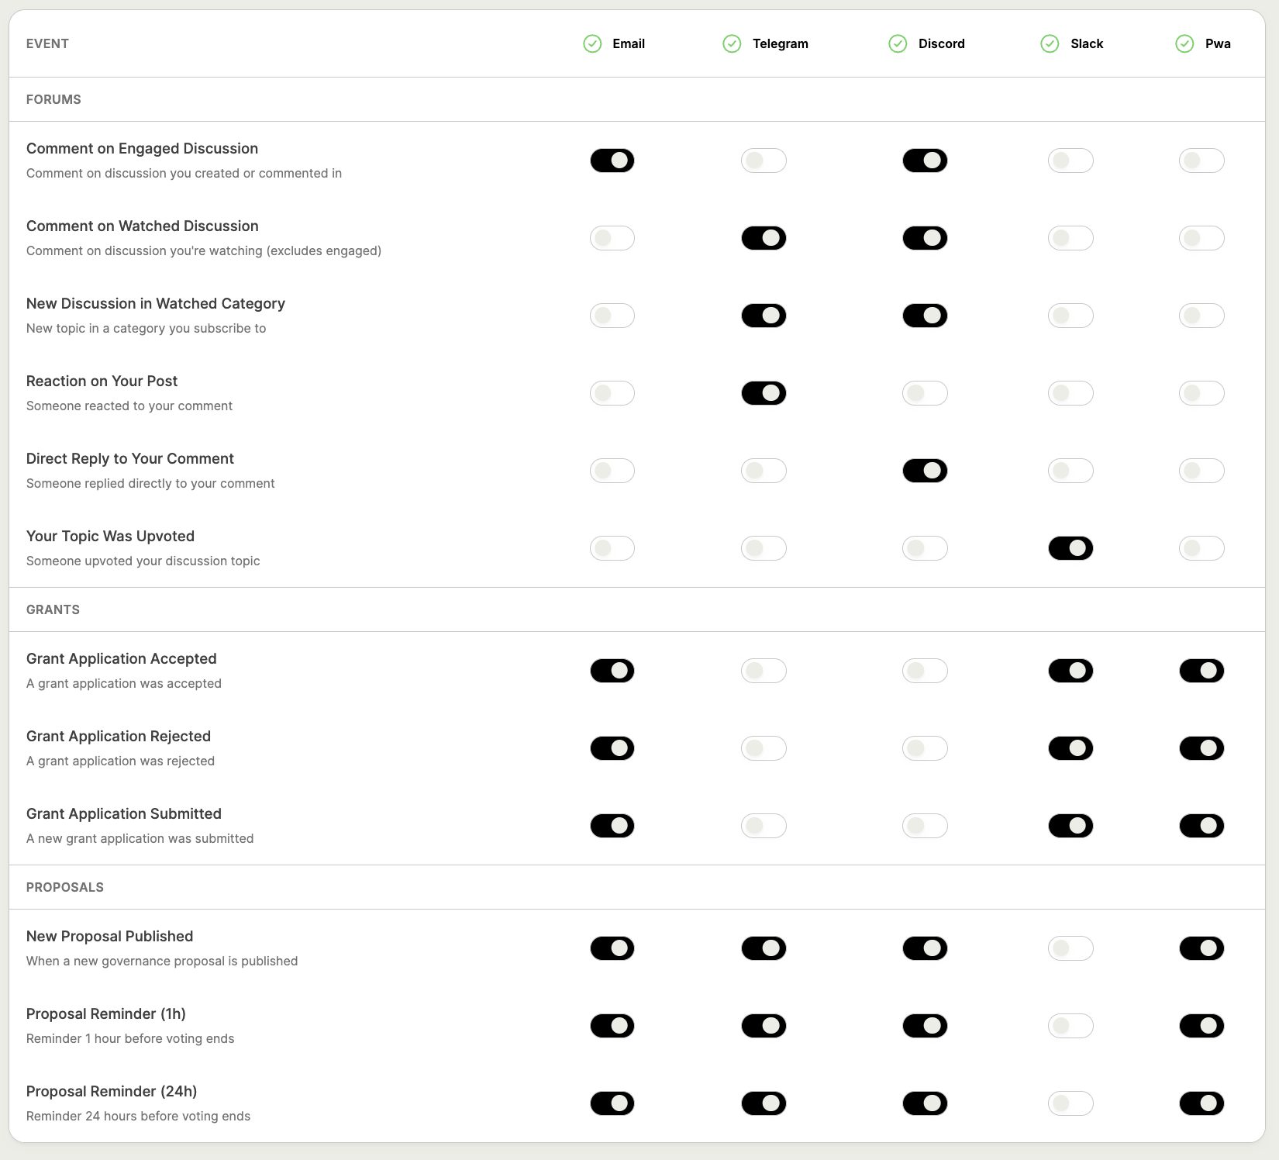Enable Telegram for Grant Application Rejected
The height and width of the screenshot is (1160, 1279).
click(x=764, y=748)
